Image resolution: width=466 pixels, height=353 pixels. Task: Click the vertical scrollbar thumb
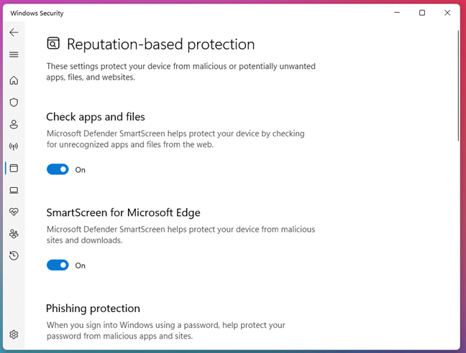[x=458, y=86]
